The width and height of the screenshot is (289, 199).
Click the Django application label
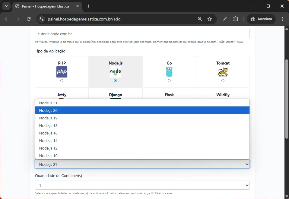116,95
